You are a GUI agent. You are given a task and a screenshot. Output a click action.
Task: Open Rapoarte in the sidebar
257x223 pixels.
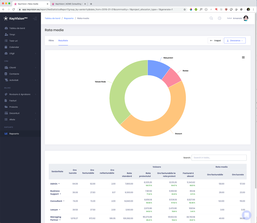(14, 134)
